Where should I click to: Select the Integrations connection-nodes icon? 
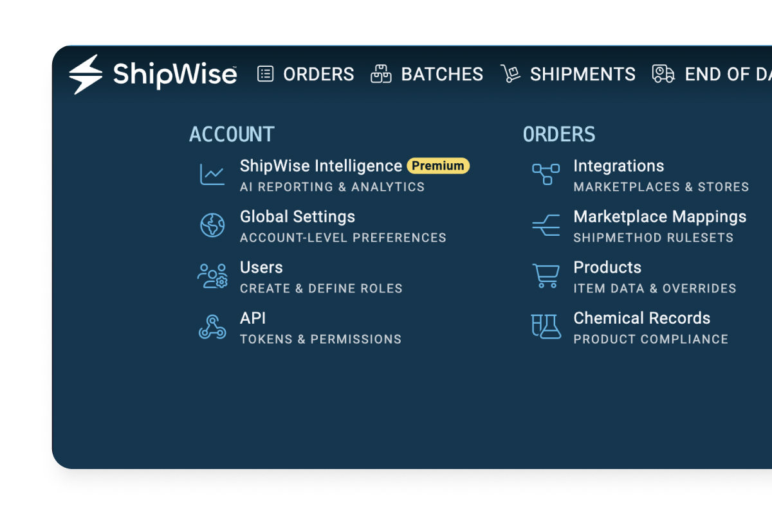point(546,173)
